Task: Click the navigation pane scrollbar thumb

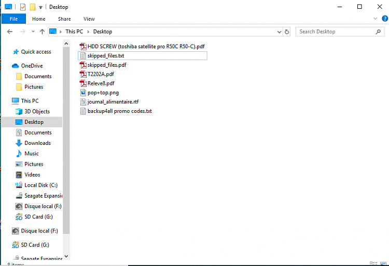Action: 66,140
